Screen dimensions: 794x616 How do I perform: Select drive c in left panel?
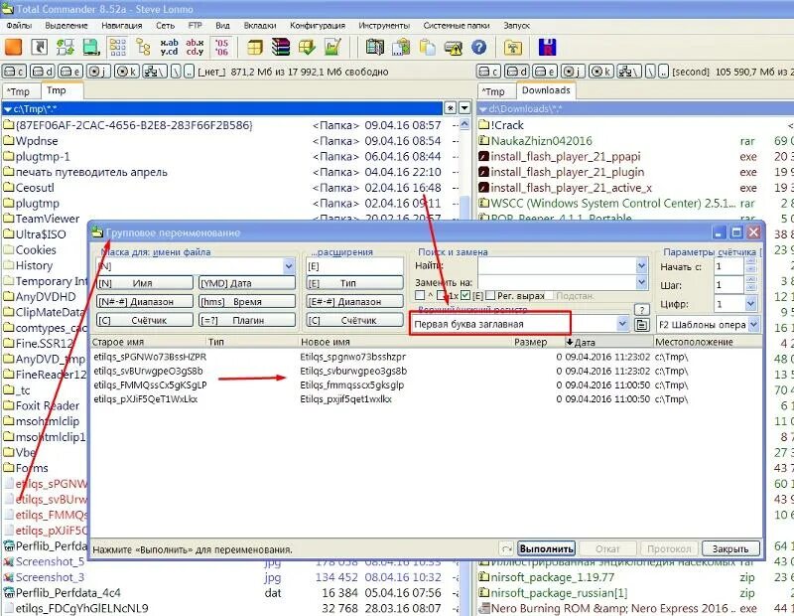pyautogui.click(x=15, y=72)
